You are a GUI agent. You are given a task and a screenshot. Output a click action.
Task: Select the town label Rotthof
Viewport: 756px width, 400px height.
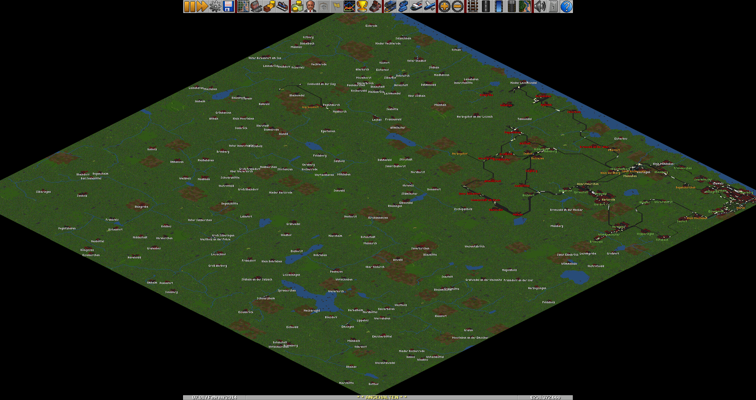pyautogui.click(x=373, y=384)
